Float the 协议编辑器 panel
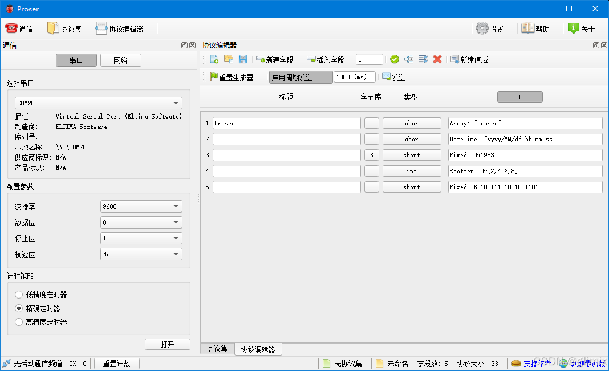The width and height of the screenshot is (609, 371). (x=596, y=46)
